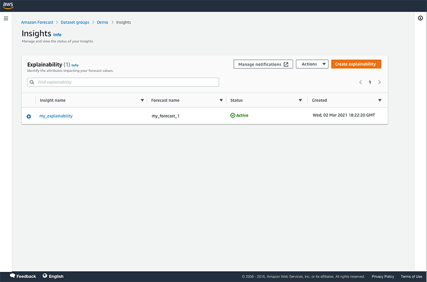Open the my_explainability insight link
Screen dimensions: 427x282
click(56, 116)
